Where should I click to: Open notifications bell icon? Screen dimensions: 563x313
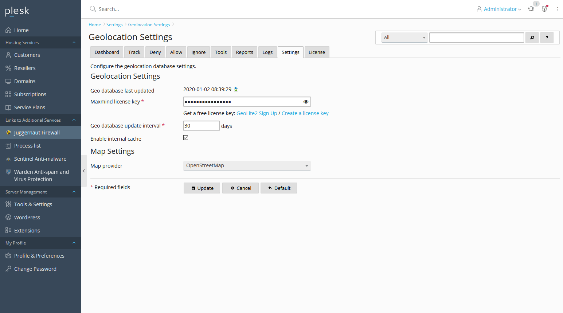(x=531, y=9)
